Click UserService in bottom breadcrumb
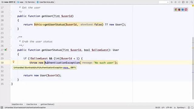The height and width of the screenshot is (109, 194). click(32, 104)
